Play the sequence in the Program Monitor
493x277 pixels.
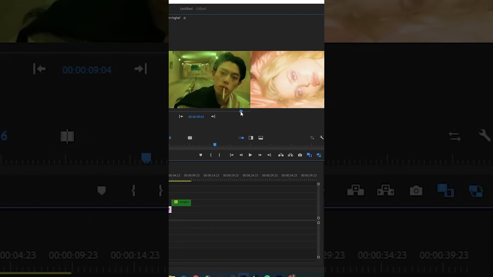tap(250, 155)
